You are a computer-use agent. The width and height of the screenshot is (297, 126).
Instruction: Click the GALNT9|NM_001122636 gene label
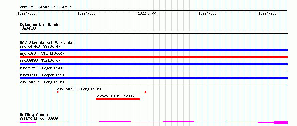(39, 119)
